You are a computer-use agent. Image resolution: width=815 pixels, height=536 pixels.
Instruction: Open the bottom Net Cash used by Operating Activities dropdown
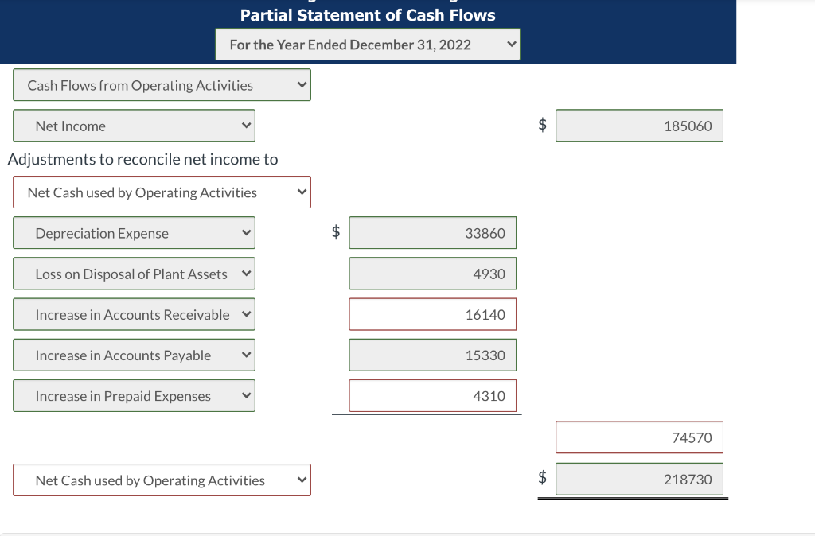click(162, 480)
